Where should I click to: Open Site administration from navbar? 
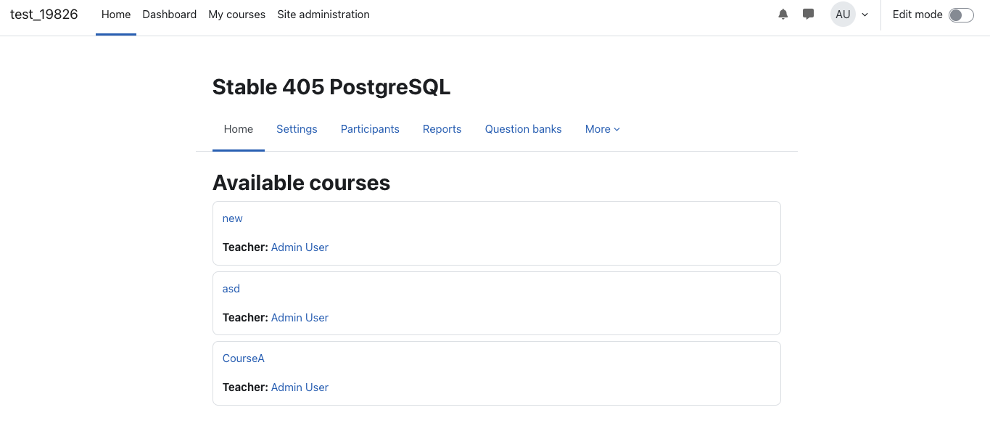click(x=323, y=15)
